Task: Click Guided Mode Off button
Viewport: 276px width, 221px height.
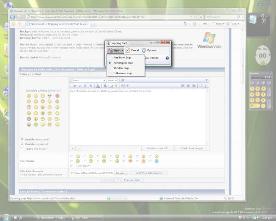Action: pos(157,148)
